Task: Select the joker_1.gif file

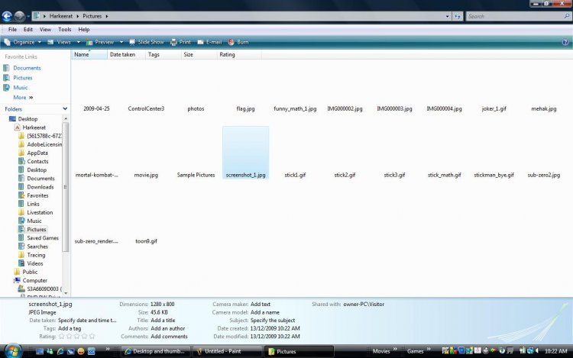Action: click(494, 109)
